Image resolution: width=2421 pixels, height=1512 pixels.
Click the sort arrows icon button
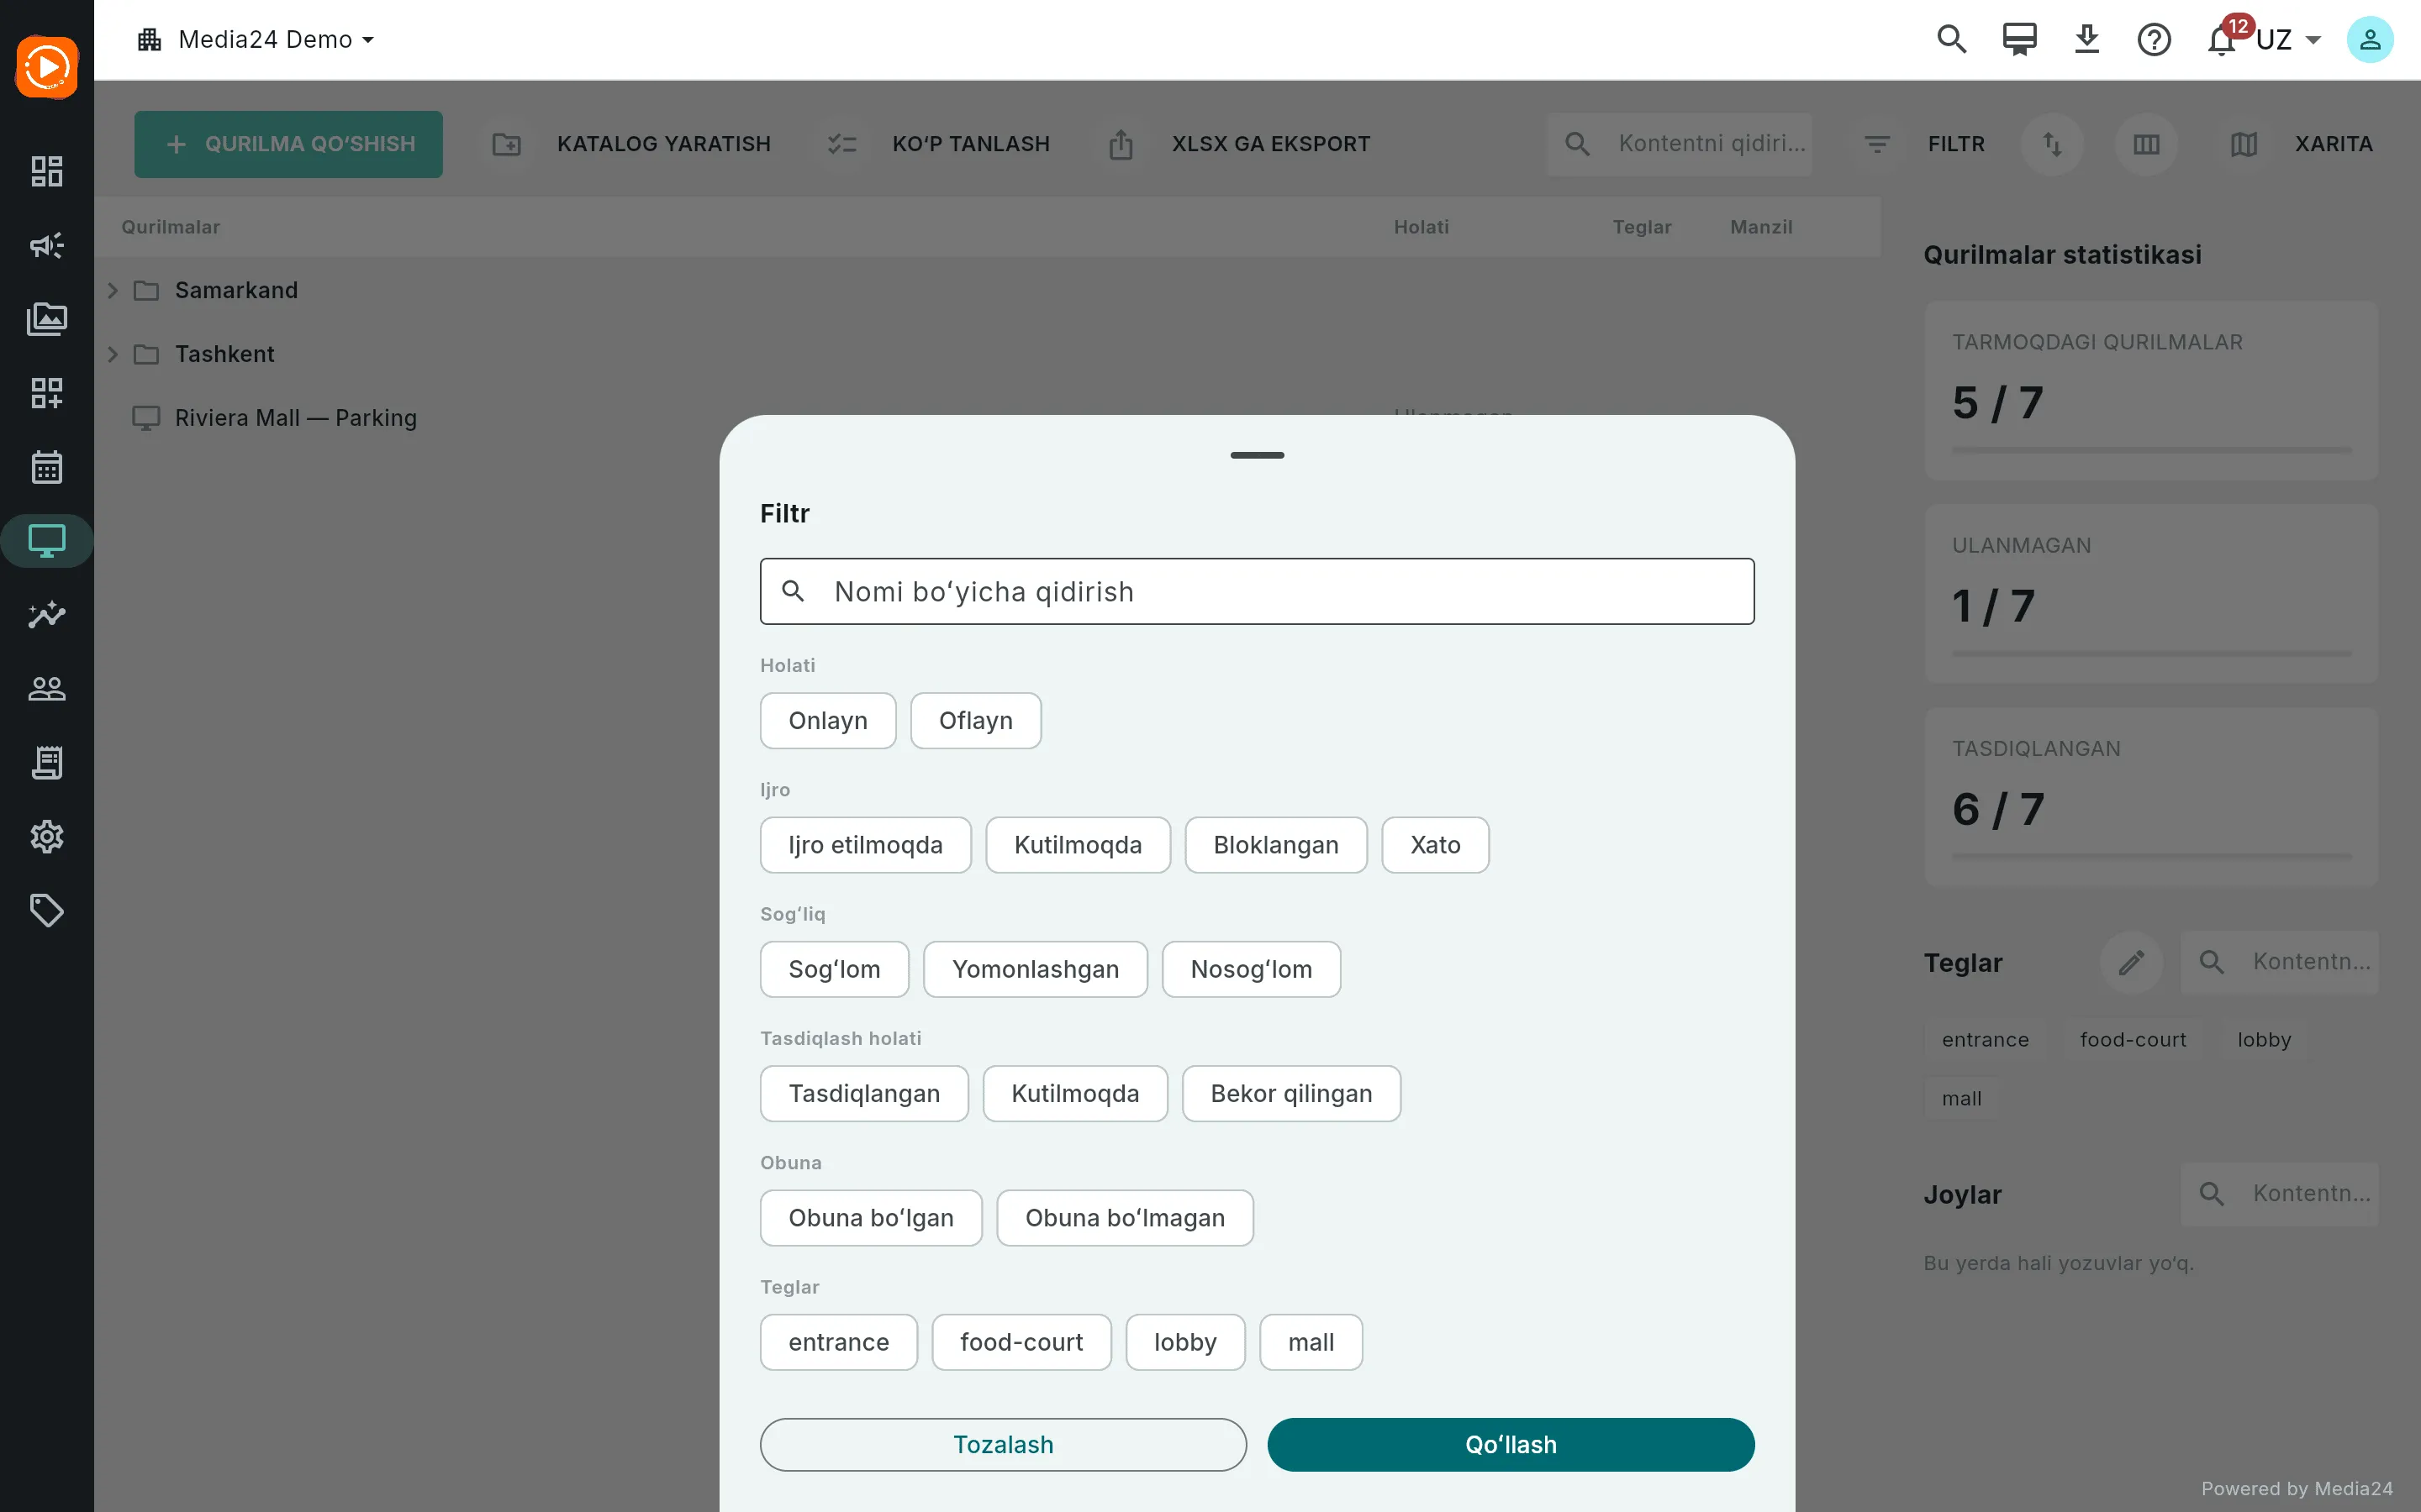pyautogui.click(x=2052, y=144)
